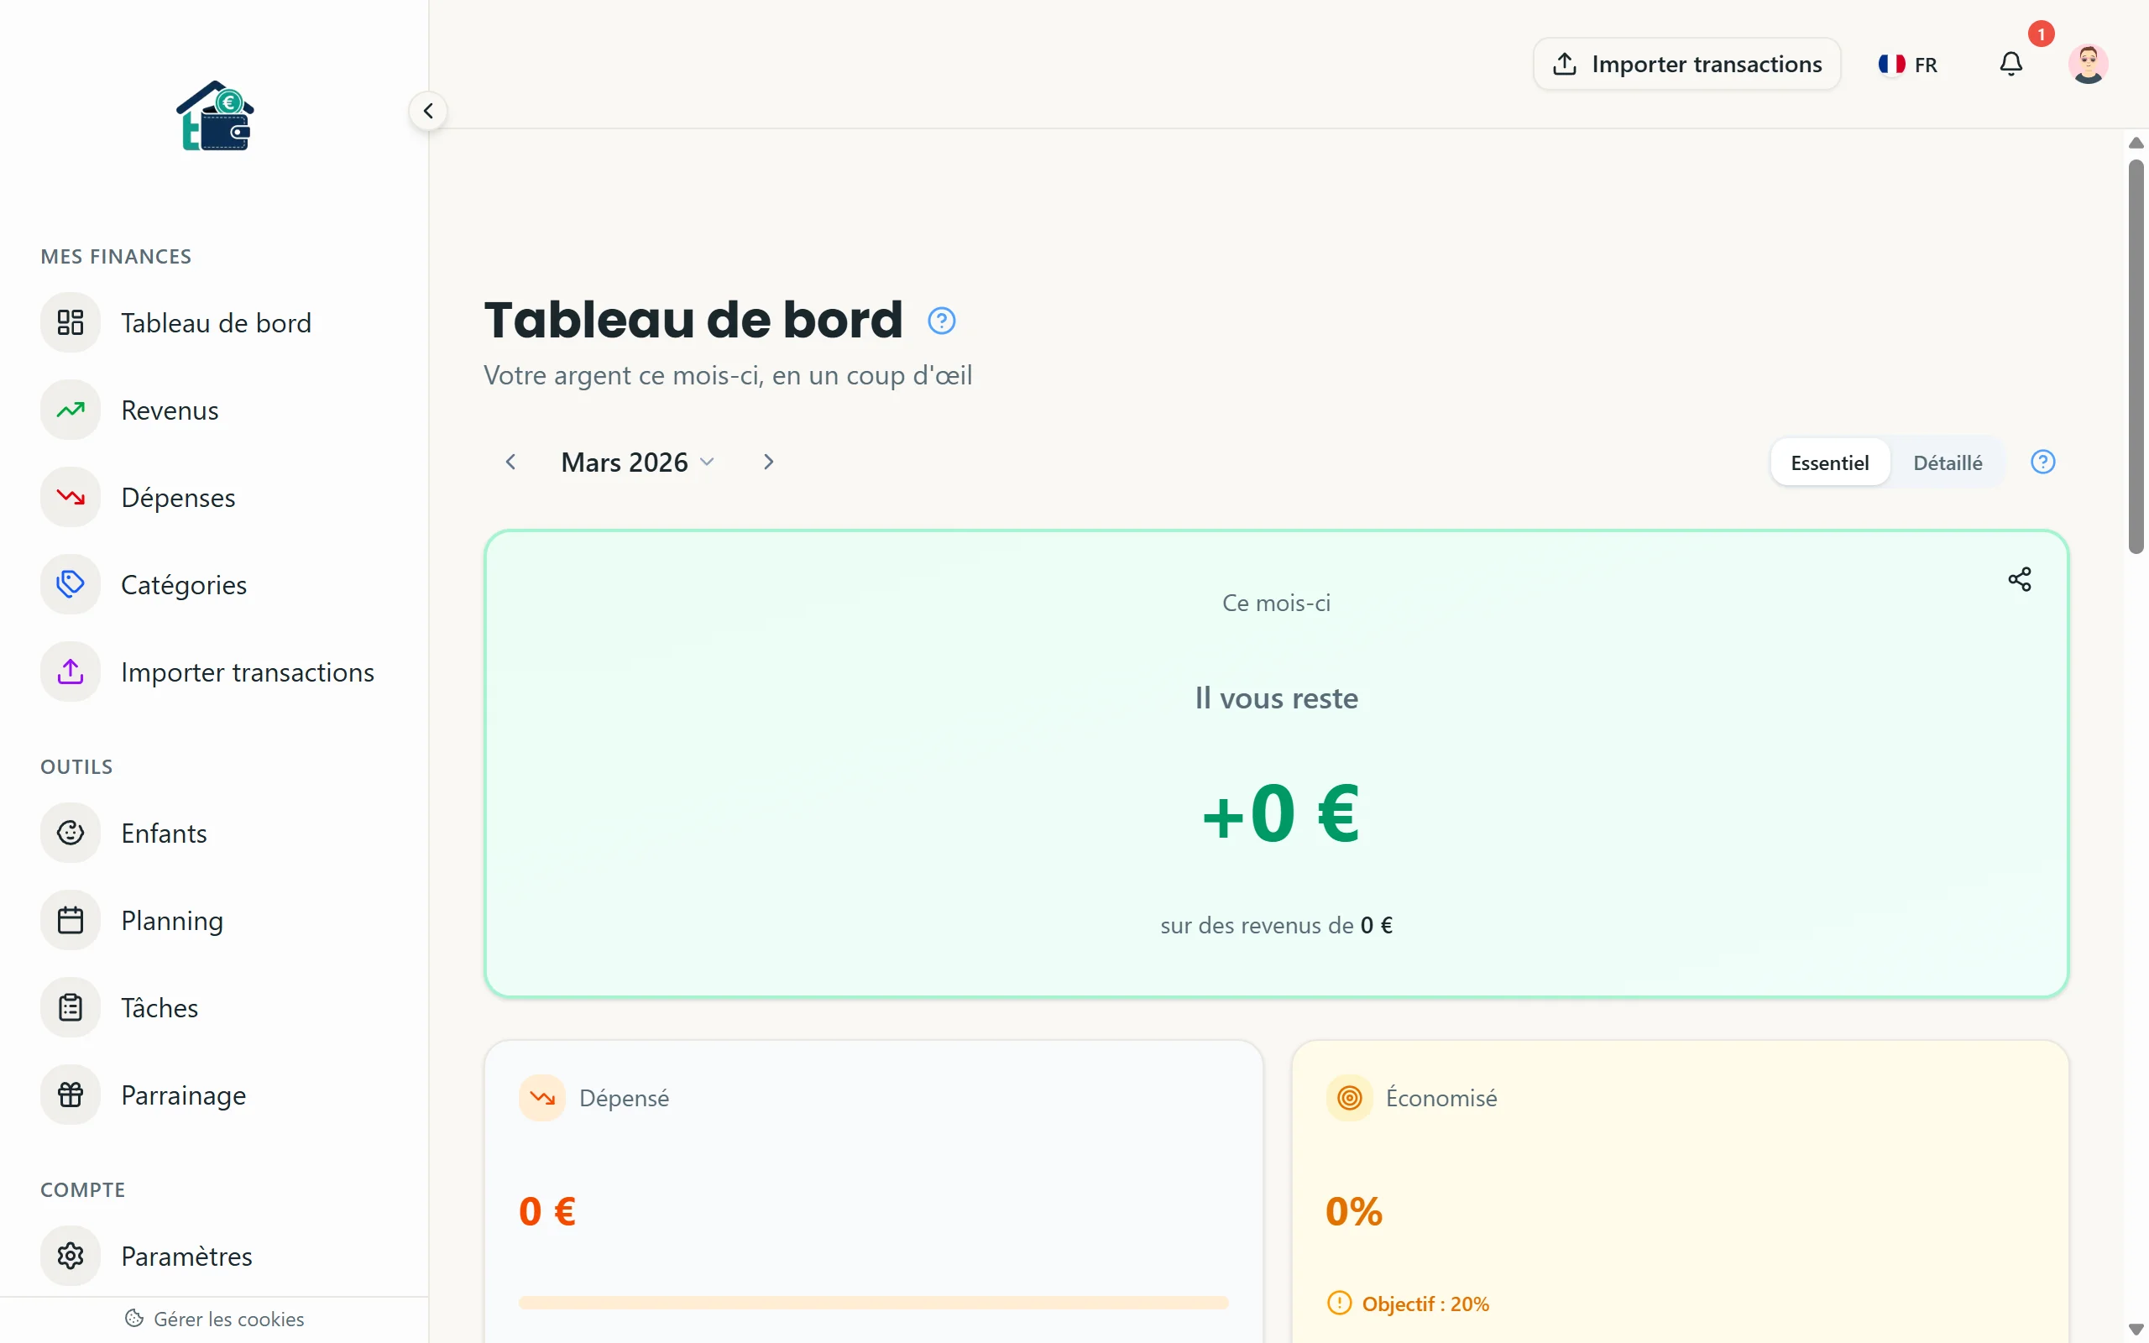Click the share icon on the monthly card

[2020, 579]
